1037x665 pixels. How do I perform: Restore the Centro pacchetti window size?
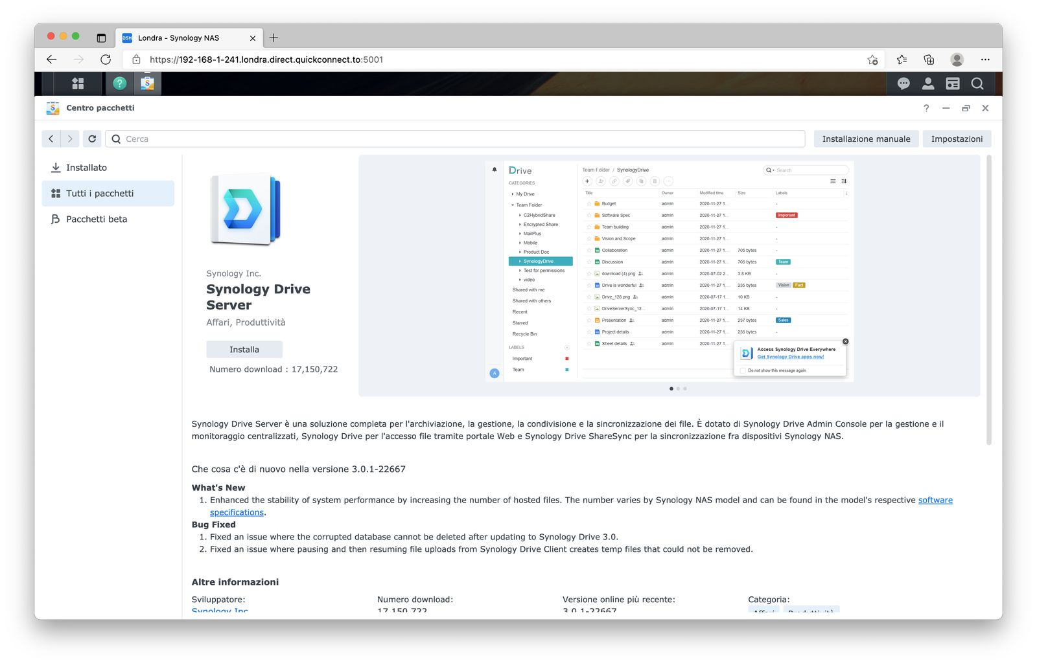point(966,108)
